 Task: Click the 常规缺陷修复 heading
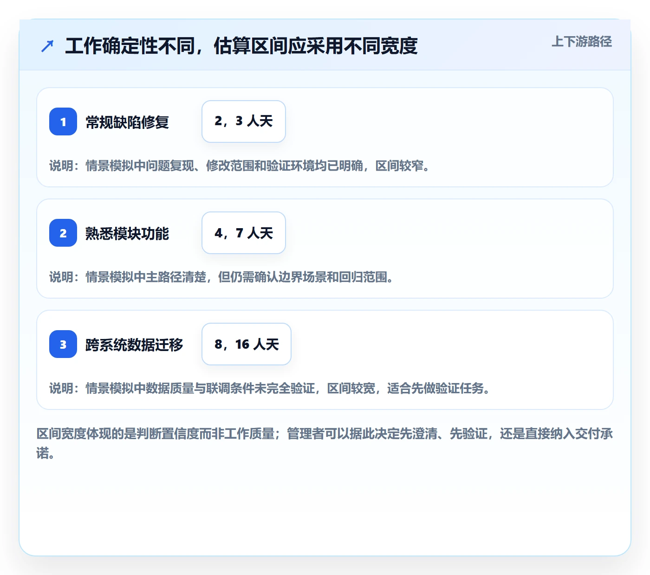(x=127, y=122)
